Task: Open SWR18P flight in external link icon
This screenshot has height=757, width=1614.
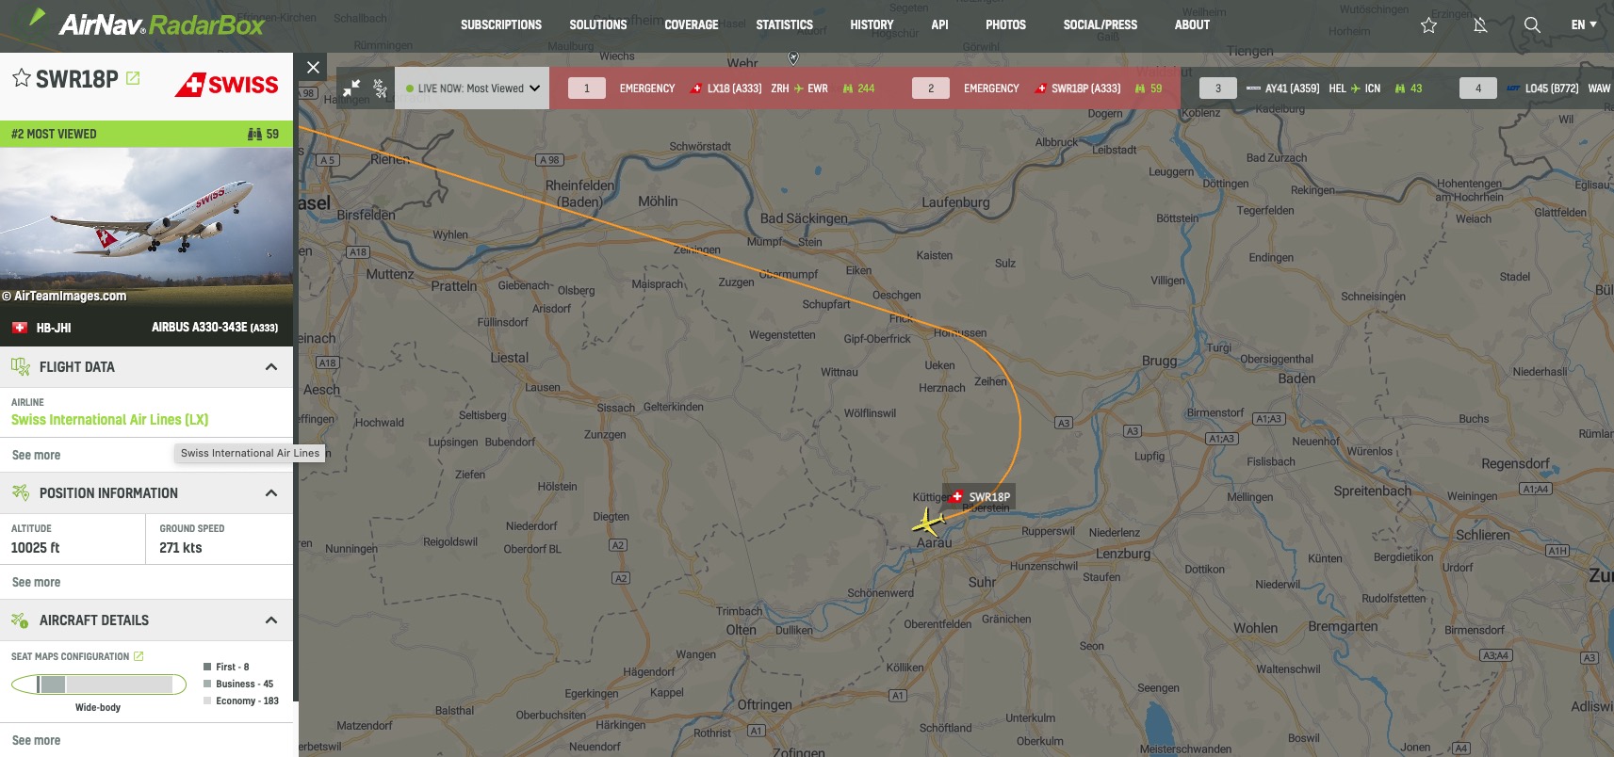Action: tap(133, 78)
